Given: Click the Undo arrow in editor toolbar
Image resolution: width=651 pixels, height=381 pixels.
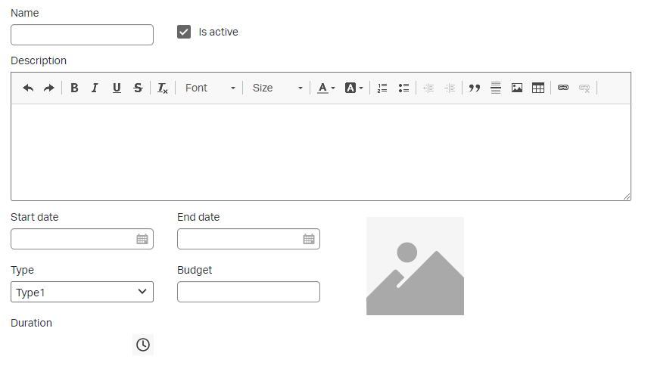Looking at the screenshot, I should point(28,88).
